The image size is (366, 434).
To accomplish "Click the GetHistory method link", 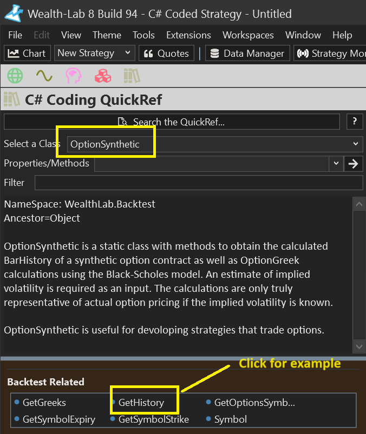I will pyautogui.click(x=141, y=403).
